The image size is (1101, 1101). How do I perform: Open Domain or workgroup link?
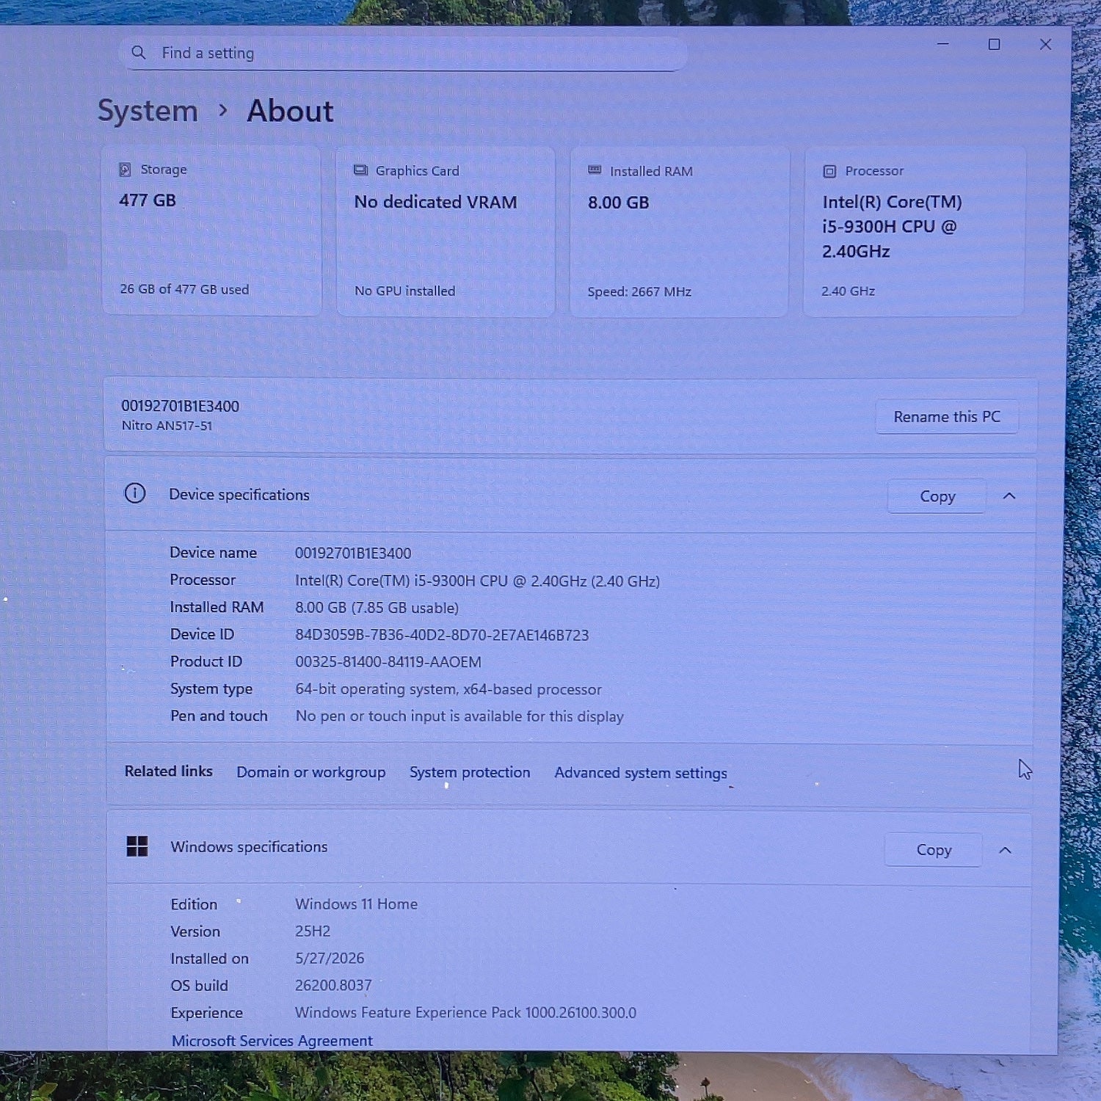[310, 772]
